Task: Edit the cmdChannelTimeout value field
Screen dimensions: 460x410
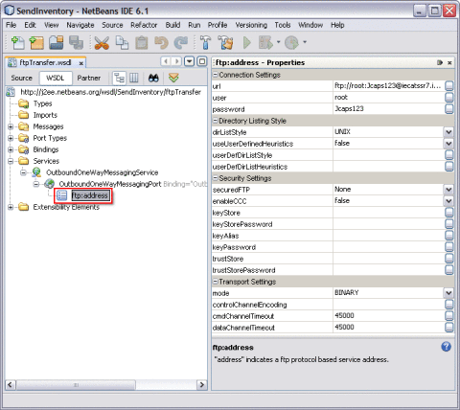Action: pyautogui.click(x=388, y=316)
